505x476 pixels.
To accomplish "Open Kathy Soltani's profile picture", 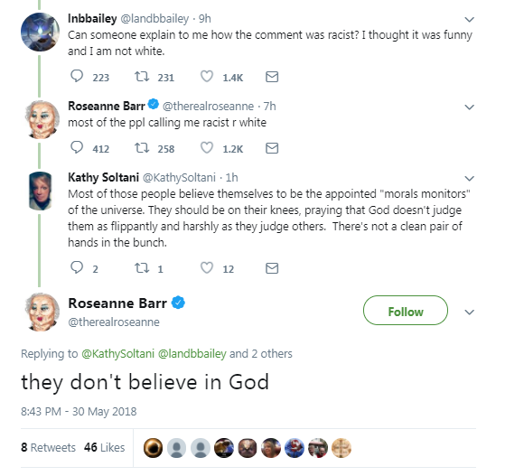I will [x=41, y=191].
